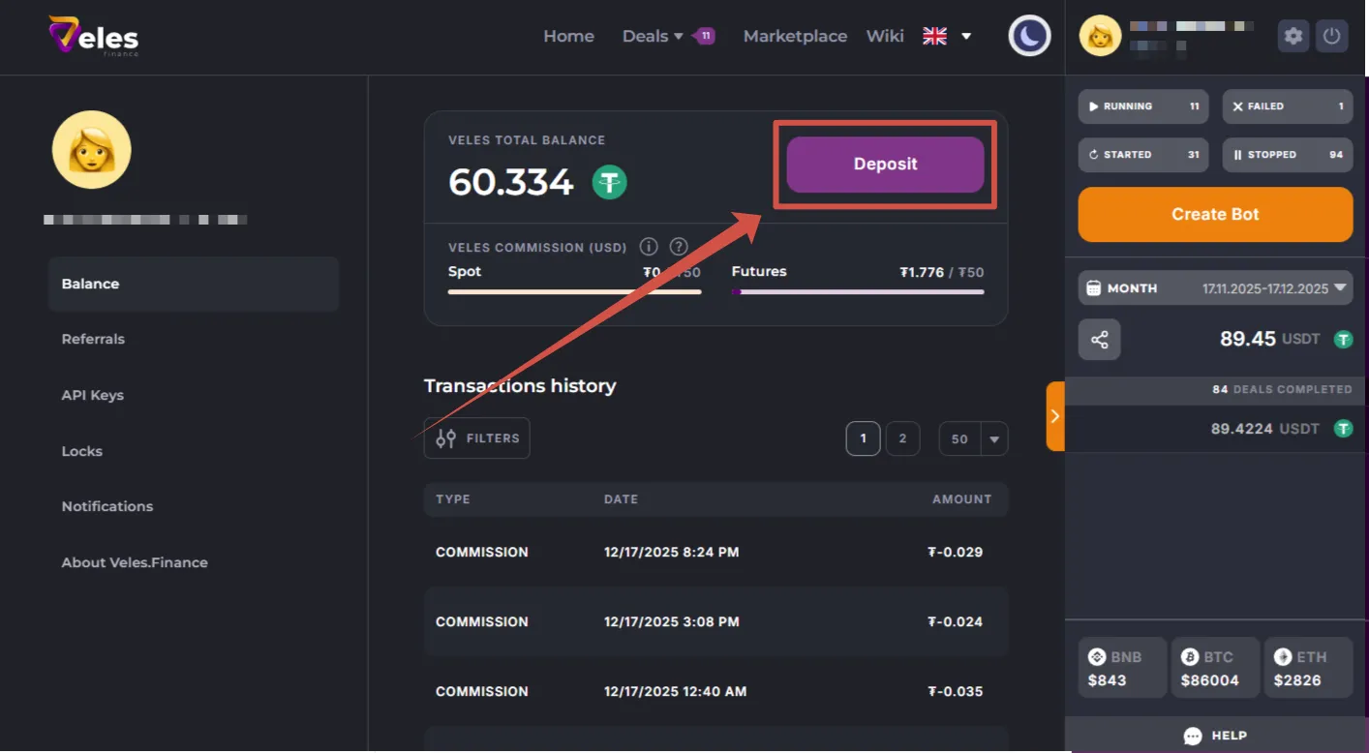Expand the language selector dropdown
1369x753 pixels.
[965, 37]
